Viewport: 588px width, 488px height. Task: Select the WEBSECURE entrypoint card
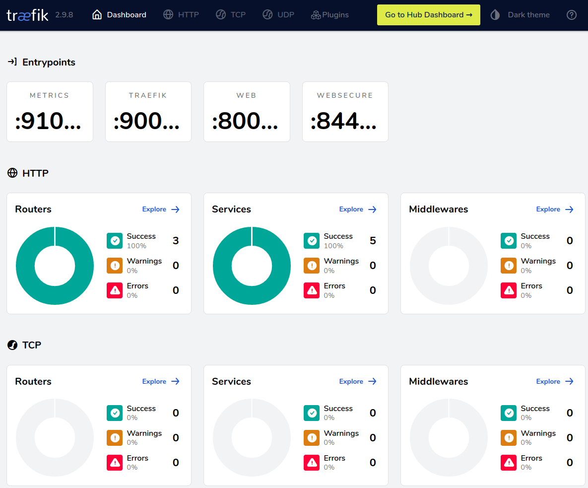click(345, 112)
